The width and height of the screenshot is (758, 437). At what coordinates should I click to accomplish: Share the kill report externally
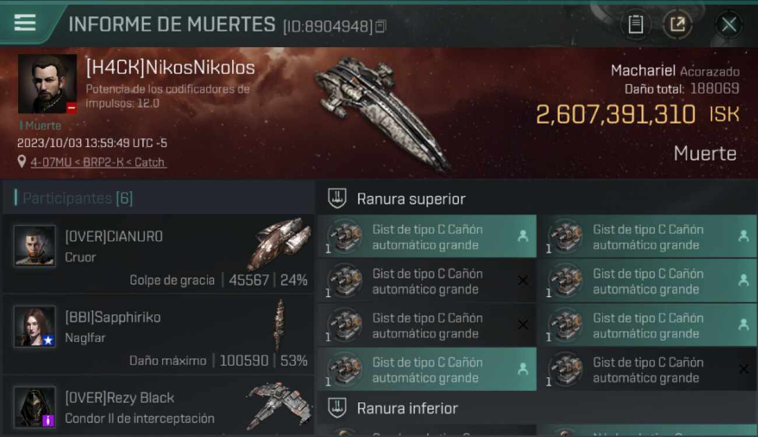(x=678, y=24)
